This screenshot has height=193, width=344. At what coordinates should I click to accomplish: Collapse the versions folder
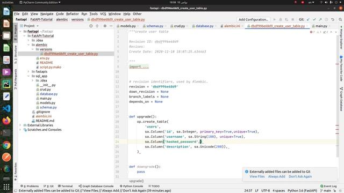pyautogui.click(x=33, y=49)
